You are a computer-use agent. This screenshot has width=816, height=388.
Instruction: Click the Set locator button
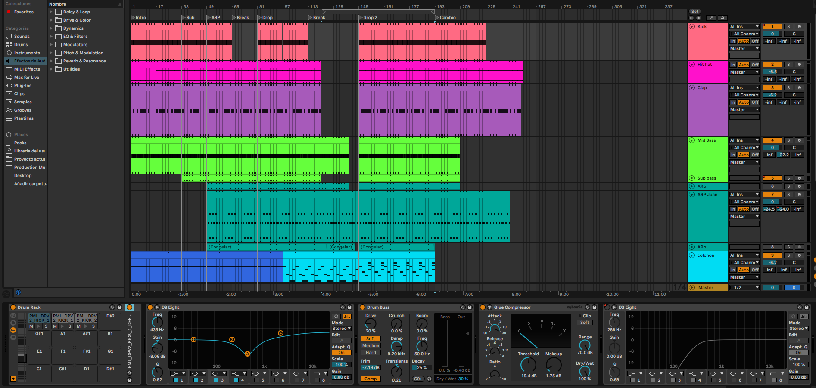coord(695,12)
